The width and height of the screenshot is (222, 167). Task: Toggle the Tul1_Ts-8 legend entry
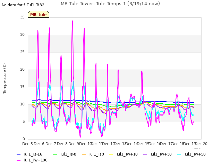click(x=65, y=154)
